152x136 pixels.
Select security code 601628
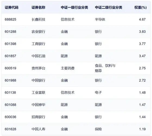11,129
